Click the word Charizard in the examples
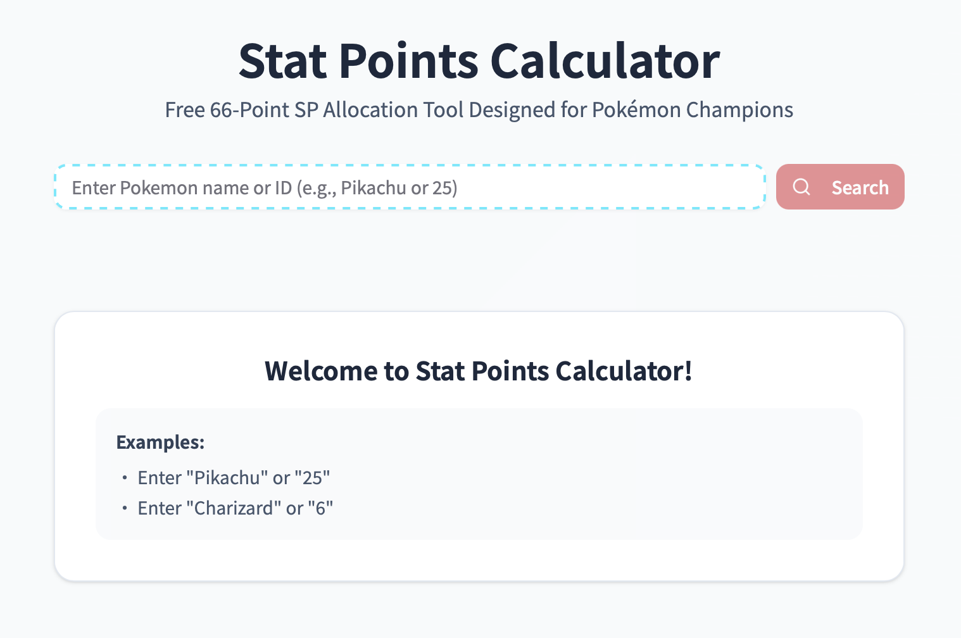 click(235, 508)
